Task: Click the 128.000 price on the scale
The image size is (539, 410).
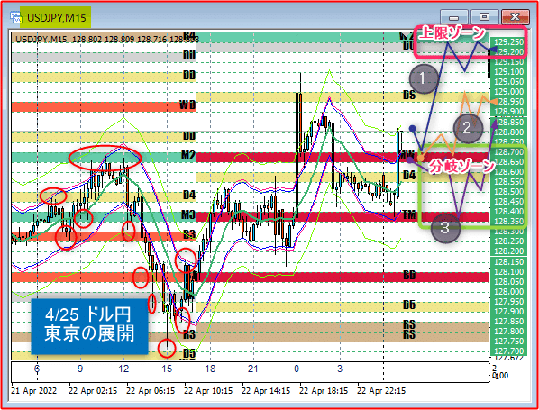Action: [x=509, y=292]
